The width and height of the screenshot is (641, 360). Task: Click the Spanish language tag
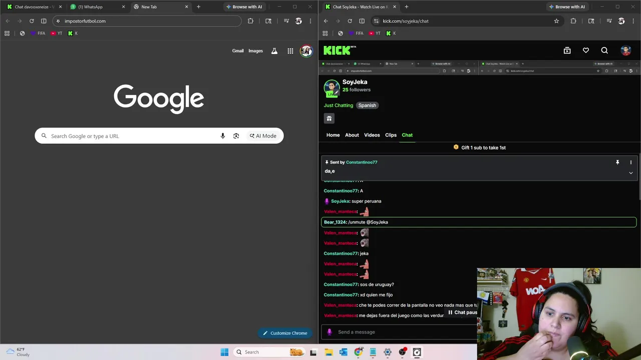(x=367, y=105)
